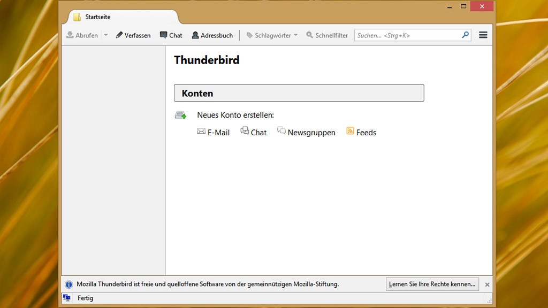Minimize the Thunderbird window
This screenshot has height=308, width=548.
pos(450,6)
